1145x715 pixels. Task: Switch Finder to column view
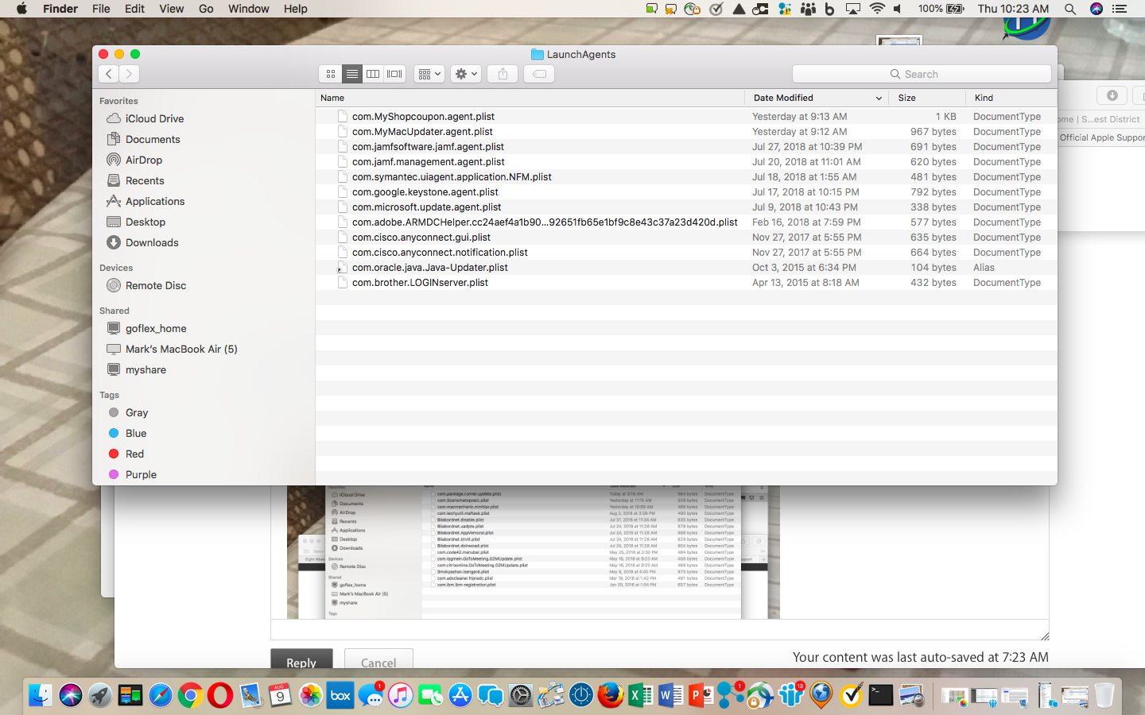pyautogui.click(x=373, y=74)
